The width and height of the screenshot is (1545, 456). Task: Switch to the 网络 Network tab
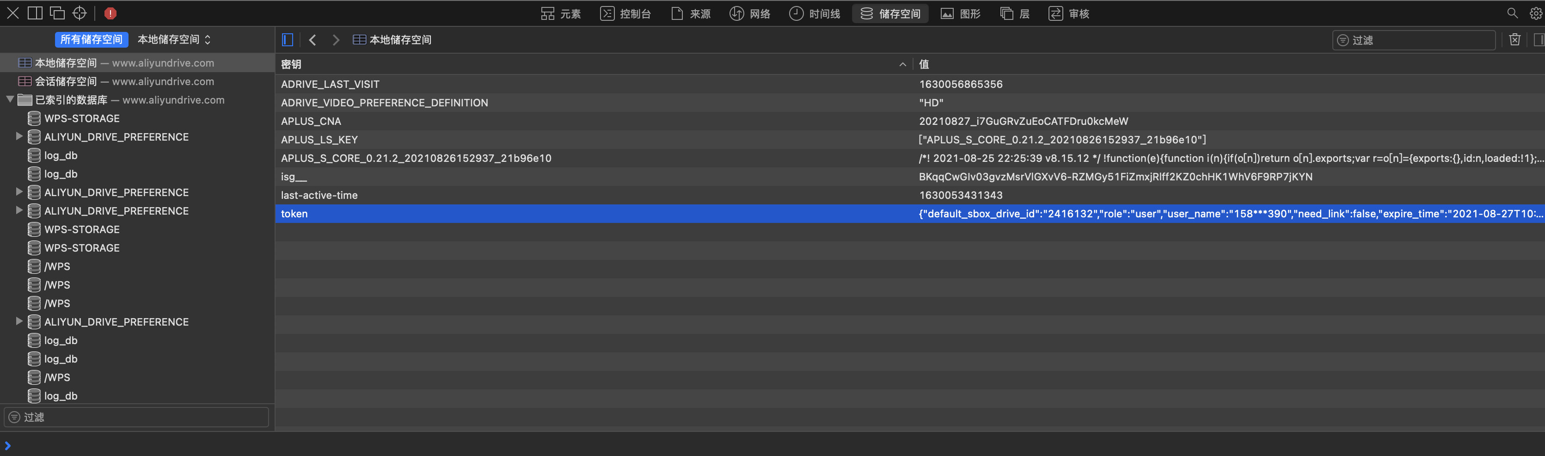(x=750, y=14)
